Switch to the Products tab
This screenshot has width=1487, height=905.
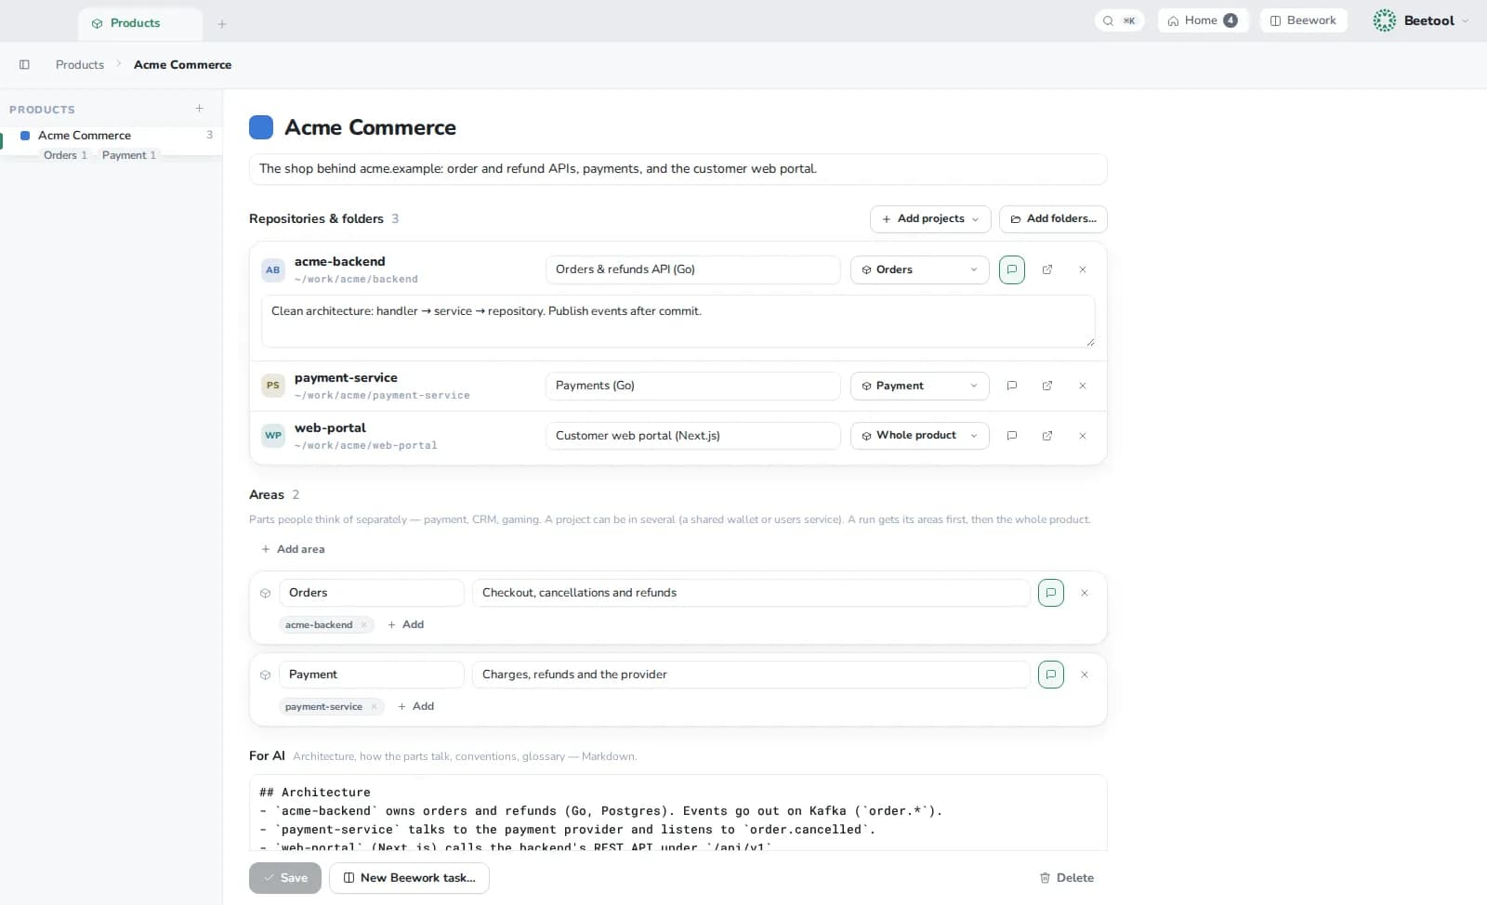(x=140, y=23)
